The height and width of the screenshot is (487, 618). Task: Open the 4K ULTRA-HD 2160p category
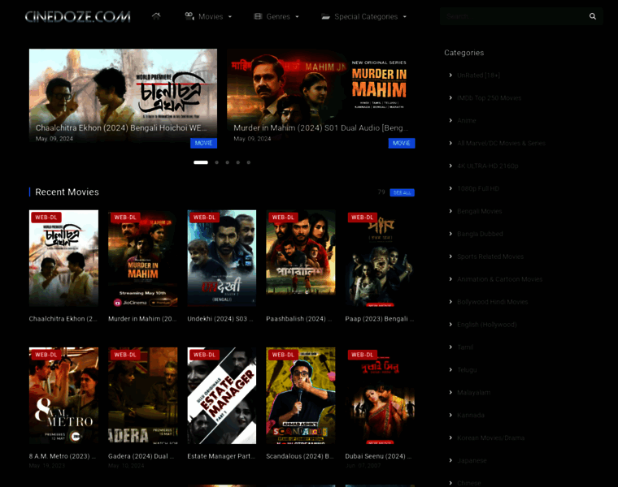coord(488,166)
